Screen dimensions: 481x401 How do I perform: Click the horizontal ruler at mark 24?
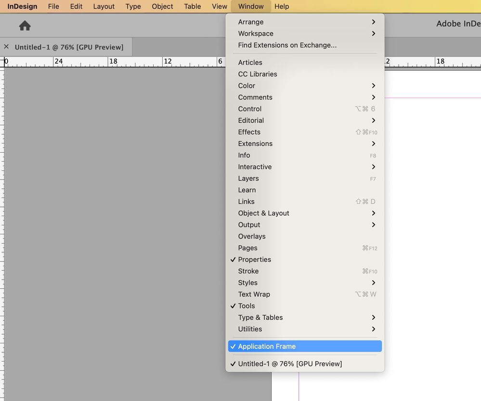pos(58,61)
